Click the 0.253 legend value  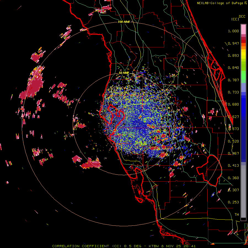[233, 202]
